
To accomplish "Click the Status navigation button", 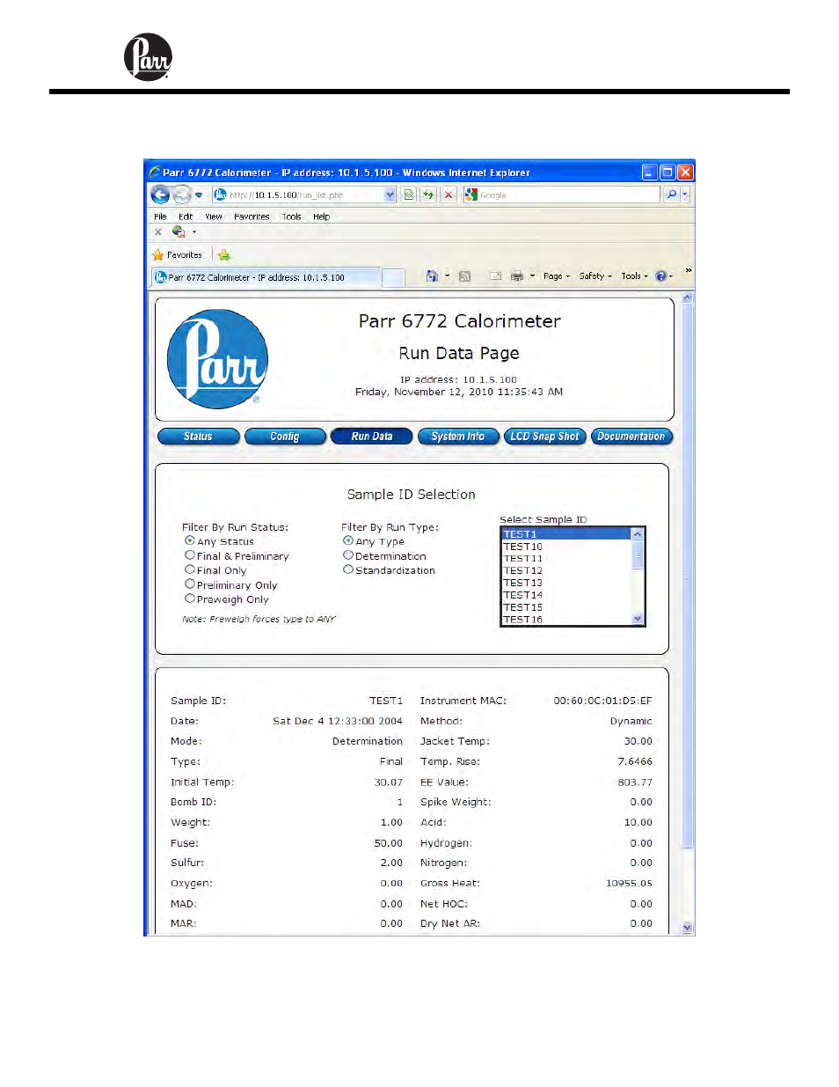I will 199,437.
